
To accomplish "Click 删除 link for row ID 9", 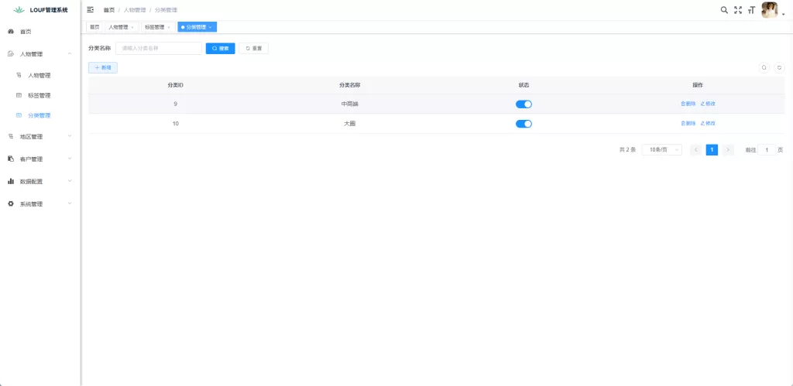I will [688, 104].
